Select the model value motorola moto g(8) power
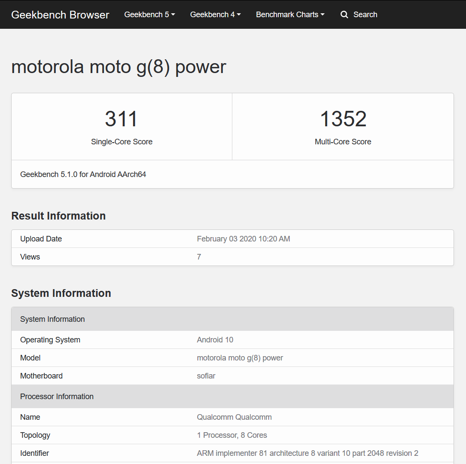The image size is (466, 464). 240,358
